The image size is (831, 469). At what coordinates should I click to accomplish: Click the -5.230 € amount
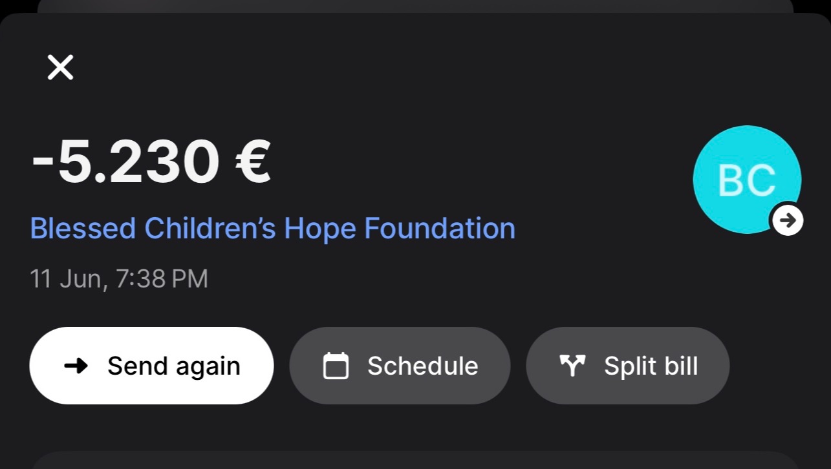(x=151, y=161)
